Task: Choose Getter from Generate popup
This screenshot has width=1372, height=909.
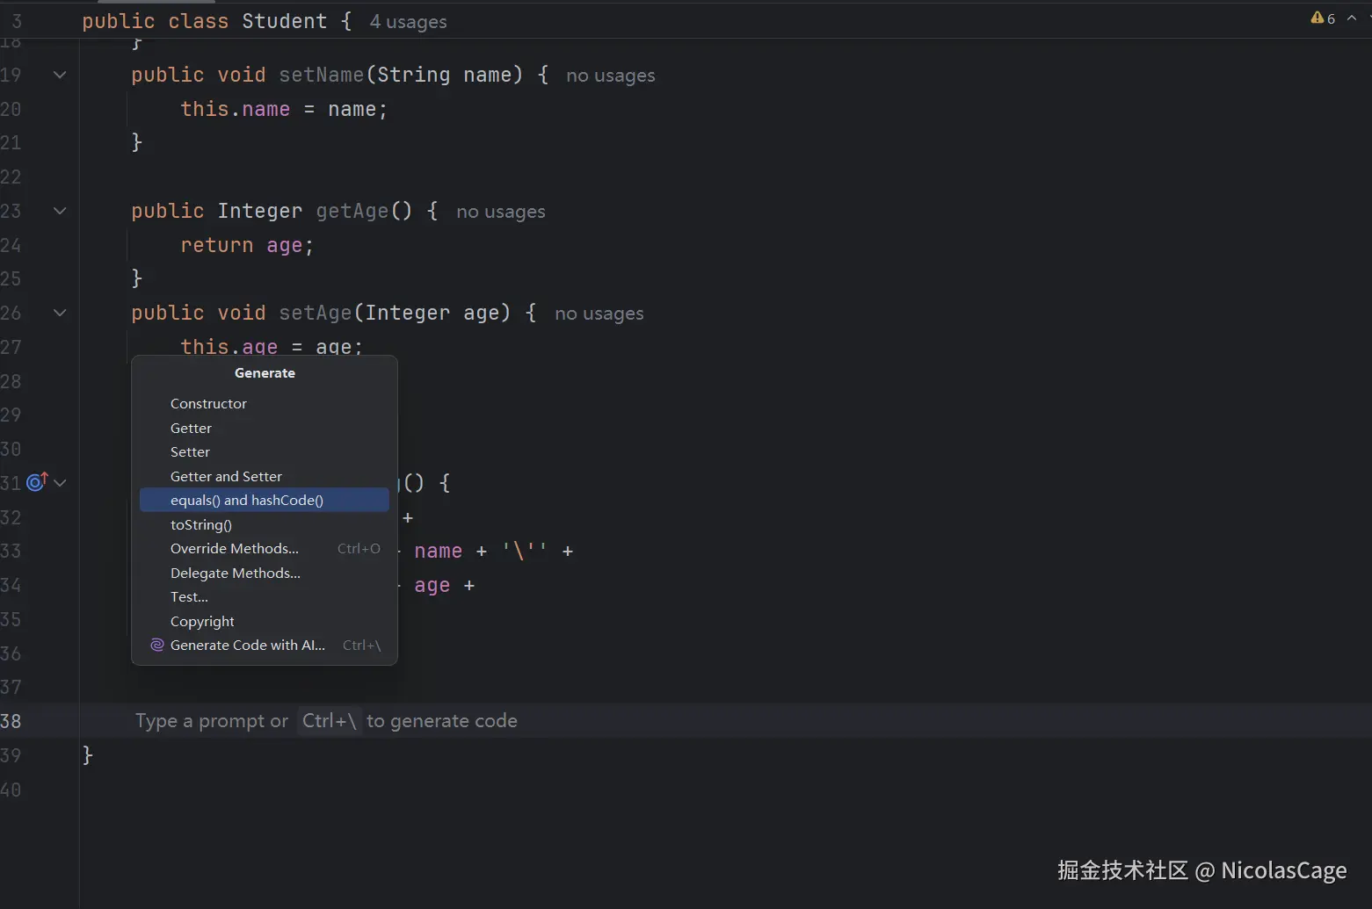Action: pyautogui.click(x=264, y=428)
